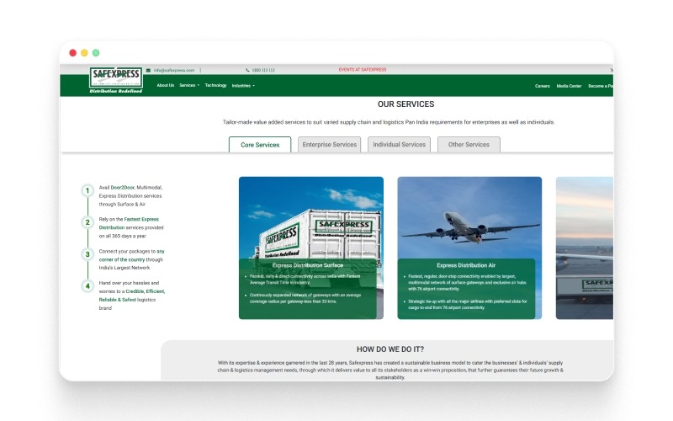
Task: Switch to the Individual Services tab
Action: (x=399, y=145)
